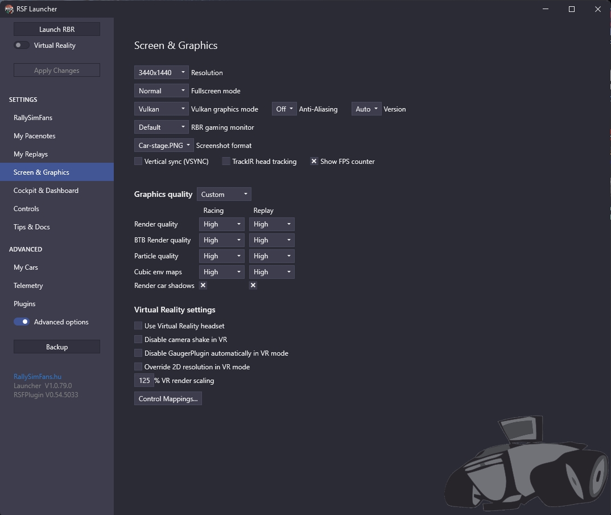Click the VR render scaling percent field
This screenshot has height=515, width=611.
(144, 381)
